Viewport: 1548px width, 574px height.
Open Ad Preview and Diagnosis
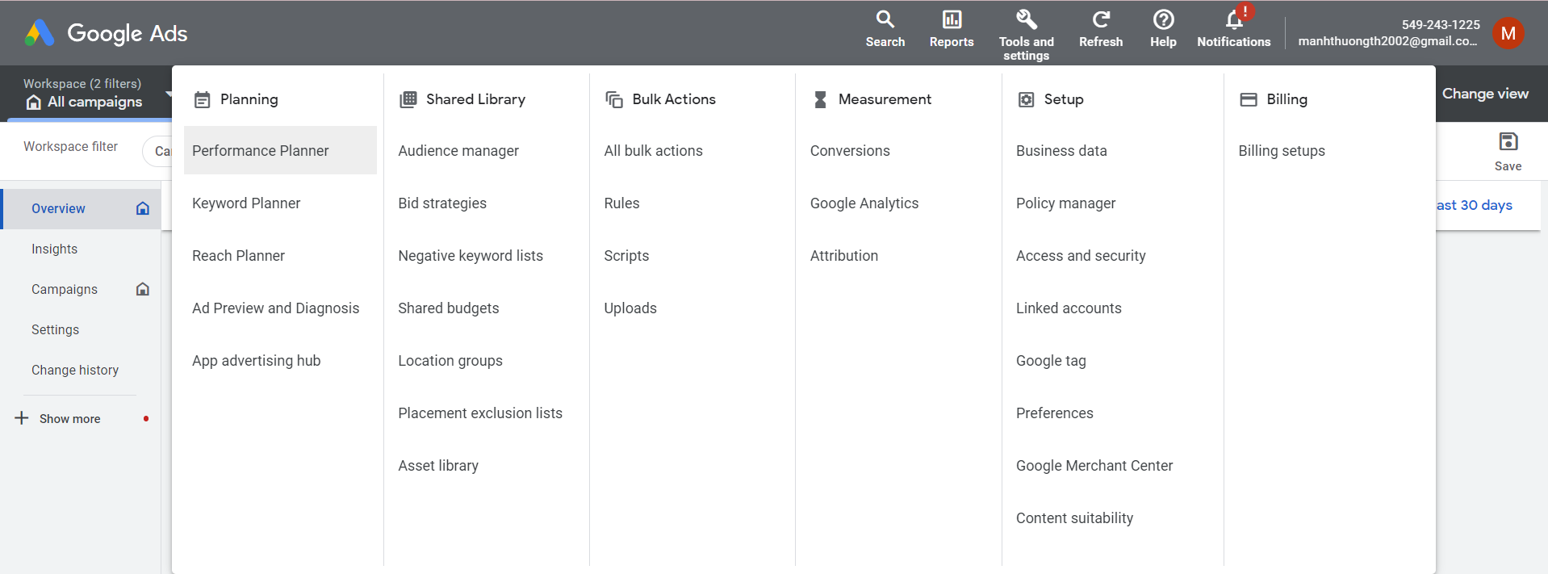[275, 308]
